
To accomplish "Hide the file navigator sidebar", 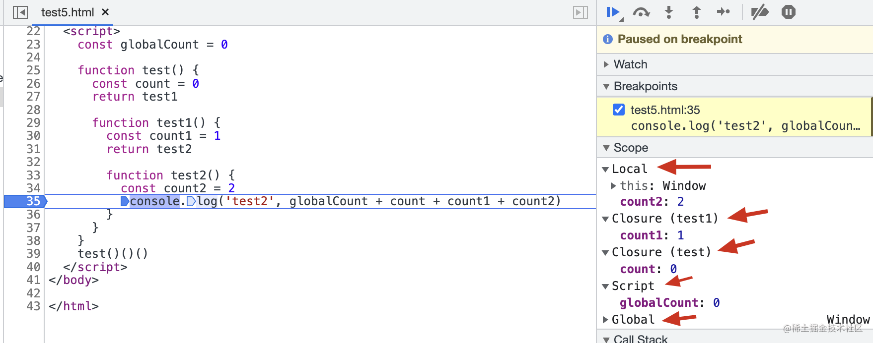I will (x=20, y=12).
